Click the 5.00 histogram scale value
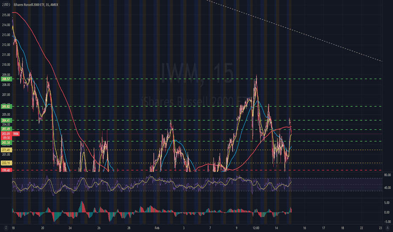This screenshot has height=232, width=393. [x=387, y=202]
